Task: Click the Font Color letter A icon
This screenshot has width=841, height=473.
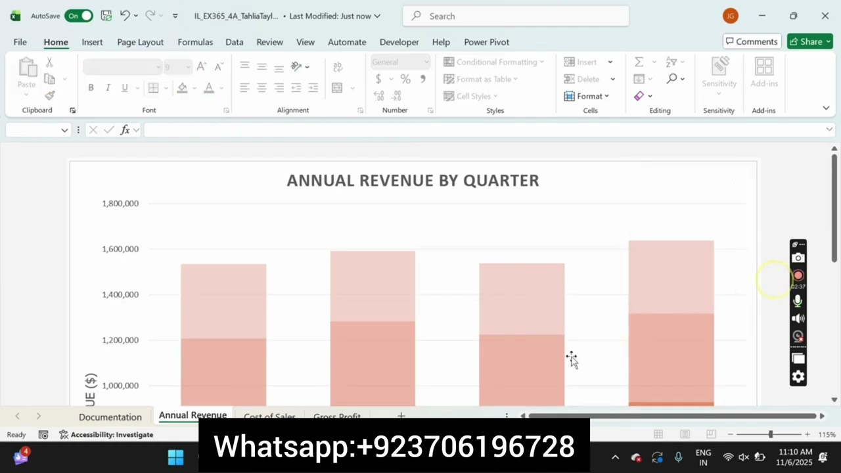Action: (x=209, y=88)
